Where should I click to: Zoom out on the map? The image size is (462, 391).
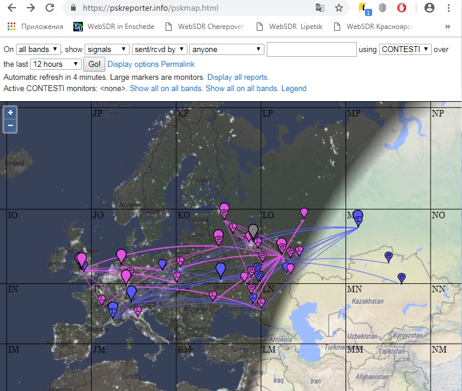coord(11,125)
